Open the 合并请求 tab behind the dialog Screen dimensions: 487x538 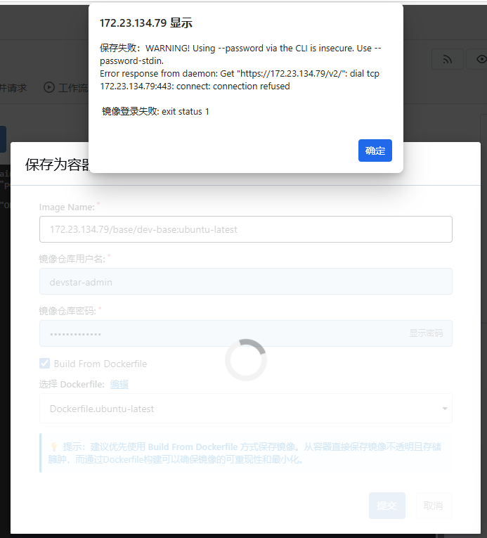[x=13, y=88]
